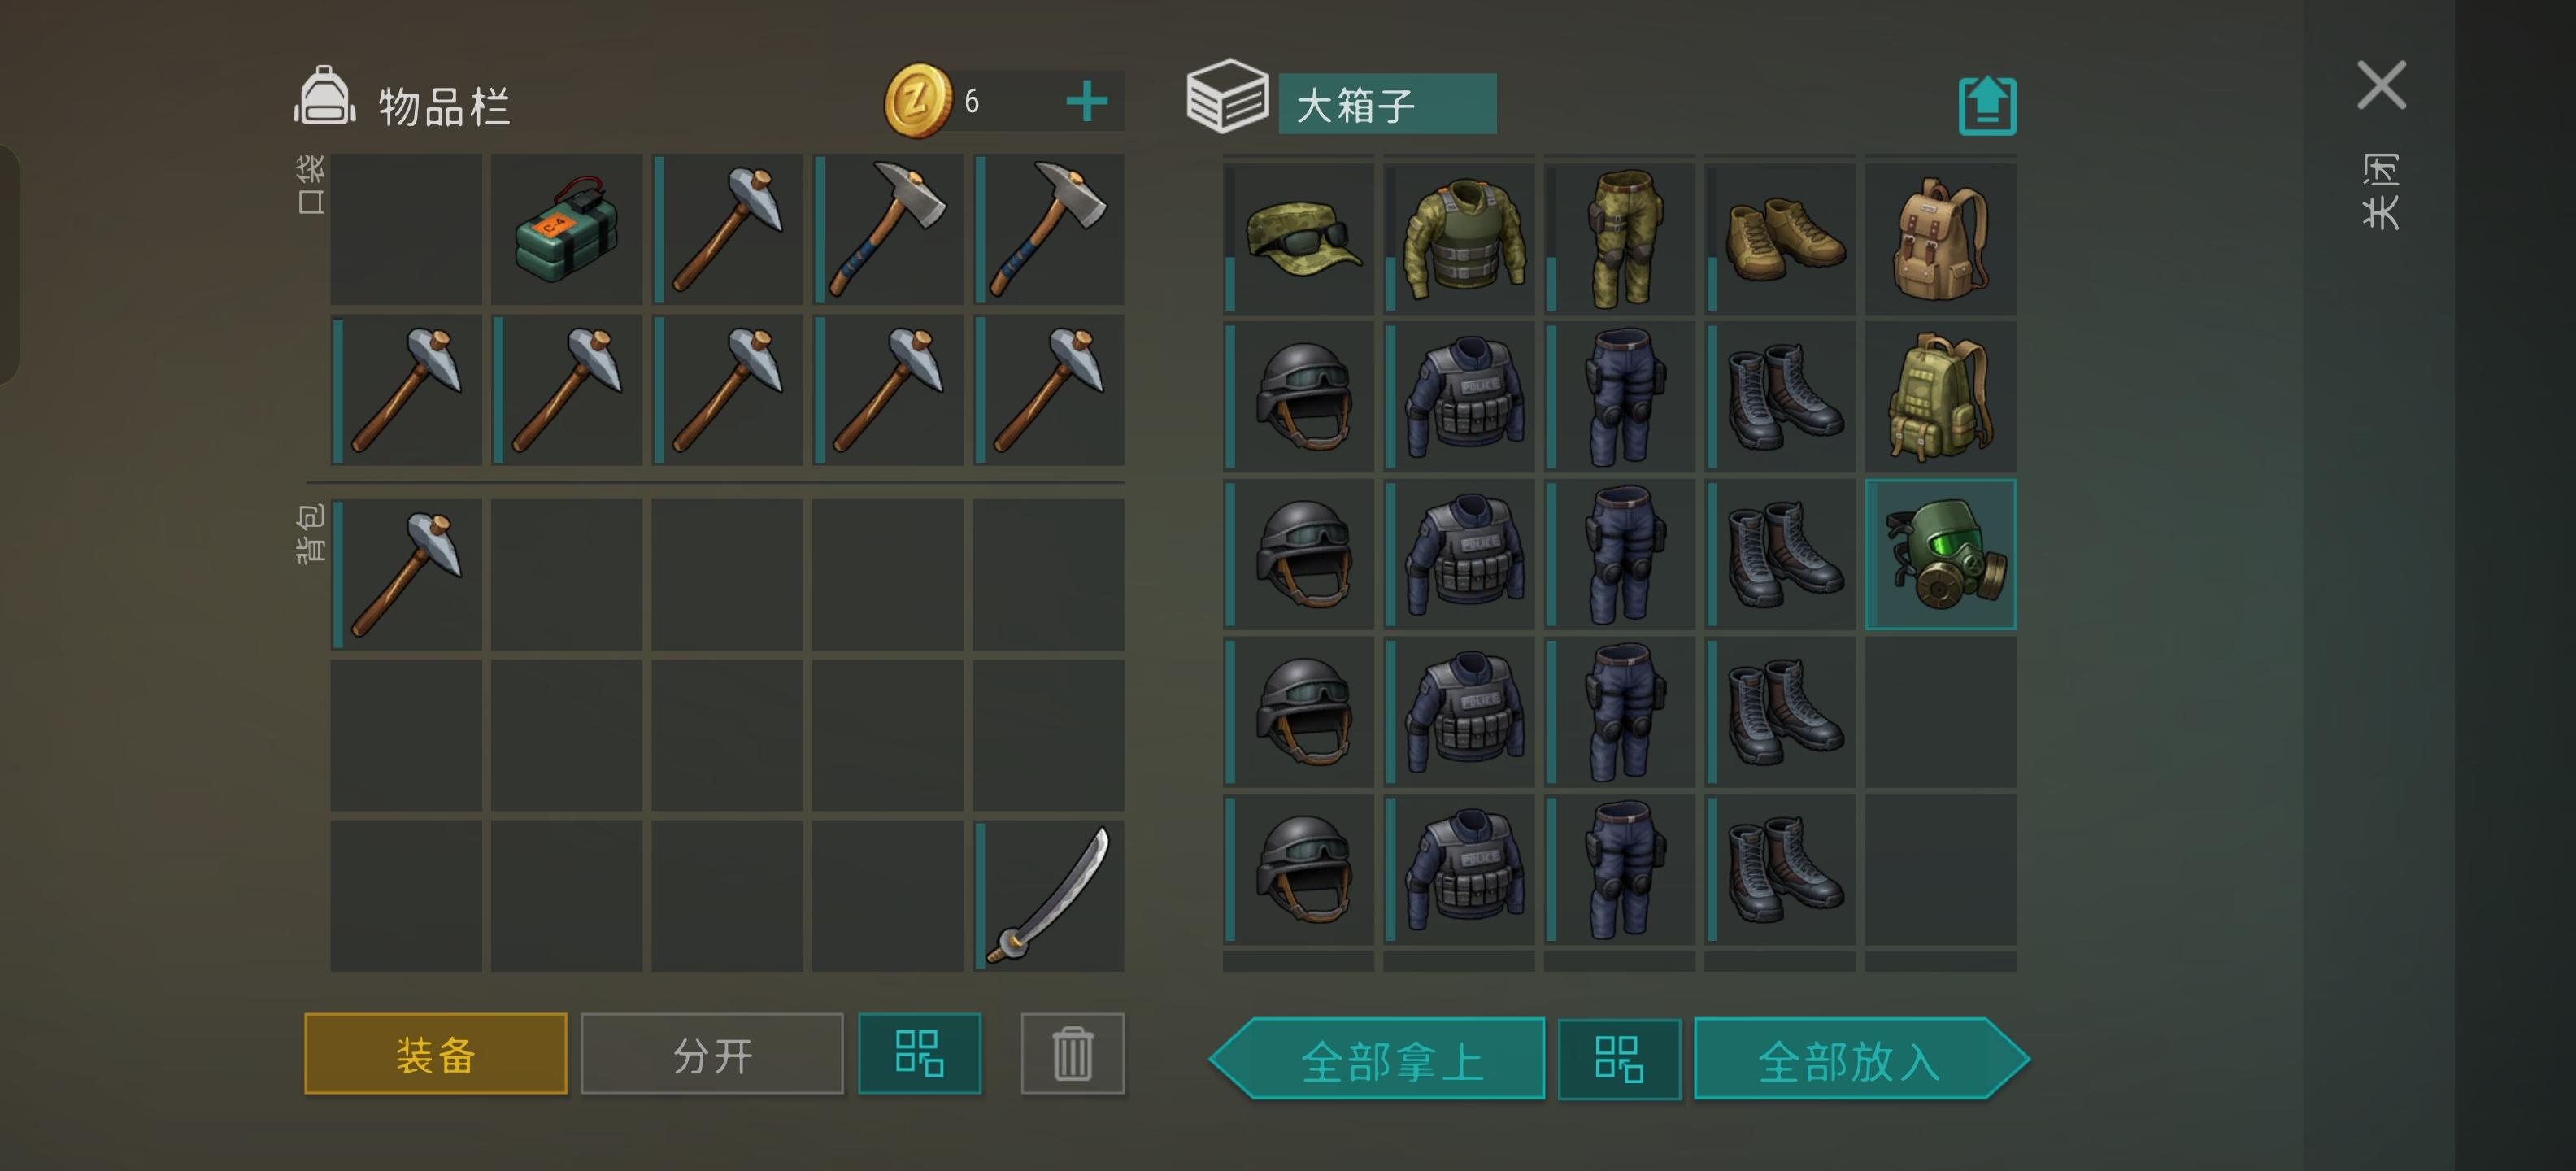The image size is (2576, 1171).
Task: Sort chest contents with grid icon
Action: pos(1619,1059)
